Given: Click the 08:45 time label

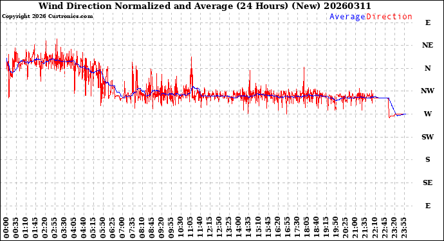Looking at the screenshot, I should pyautogui.click(x=151, y=228).
